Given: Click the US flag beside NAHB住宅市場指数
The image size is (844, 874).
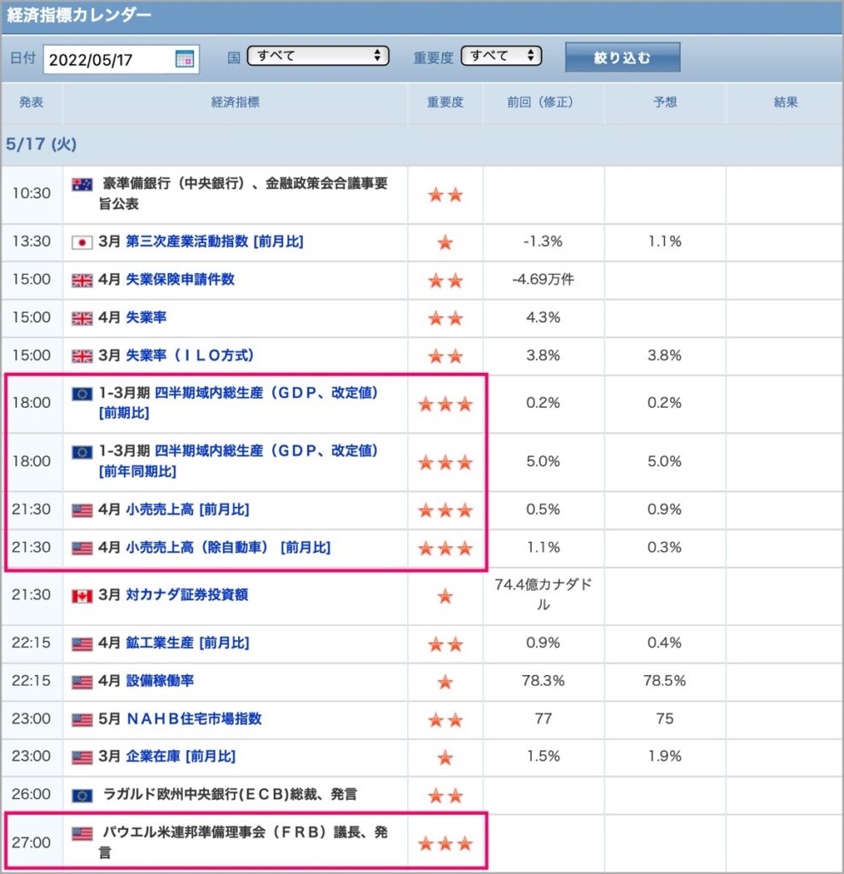Looking at the screenshot, I should (82, 720).
